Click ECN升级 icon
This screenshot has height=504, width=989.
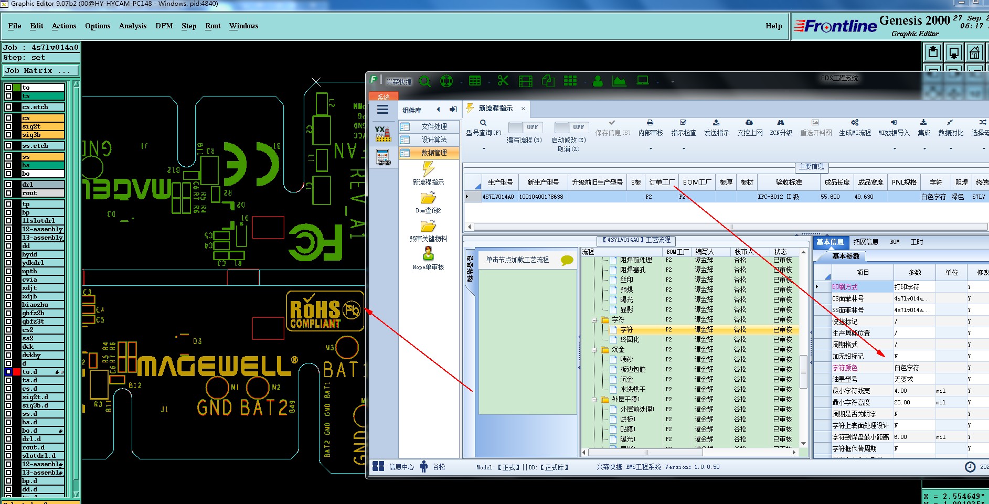pyautogui.click(x=781, y=122)
